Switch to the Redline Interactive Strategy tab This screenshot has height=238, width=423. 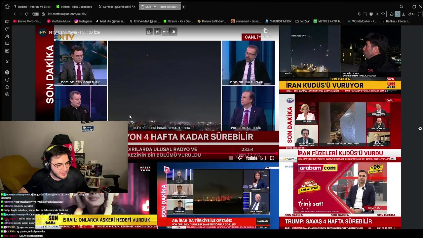pyautogui.click(x=32, y=7)
